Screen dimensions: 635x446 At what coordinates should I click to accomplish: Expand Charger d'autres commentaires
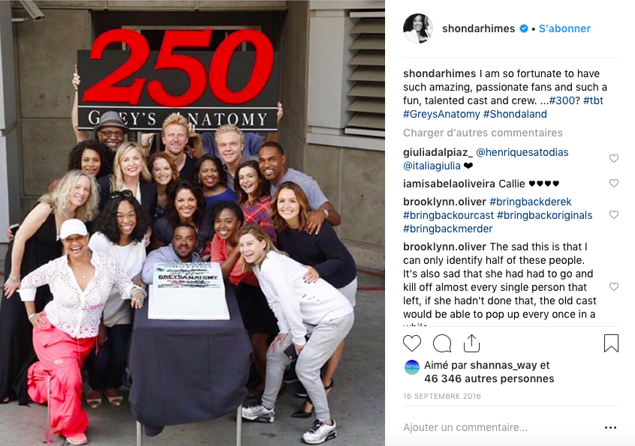483,133
